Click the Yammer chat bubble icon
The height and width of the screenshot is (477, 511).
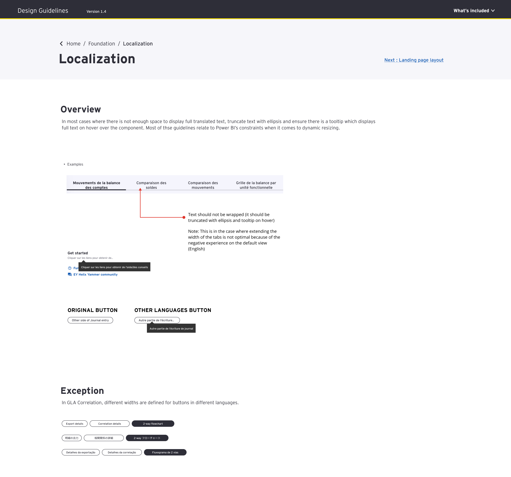(70, 275)
